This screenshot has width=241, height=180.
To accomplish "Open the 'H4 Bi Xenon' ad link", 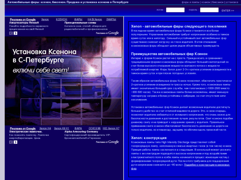I will (95, 19).
